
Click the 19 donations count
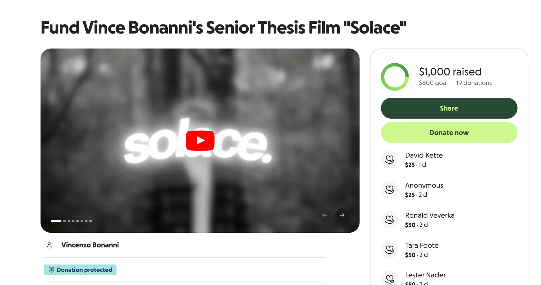[x=474, y=83]
